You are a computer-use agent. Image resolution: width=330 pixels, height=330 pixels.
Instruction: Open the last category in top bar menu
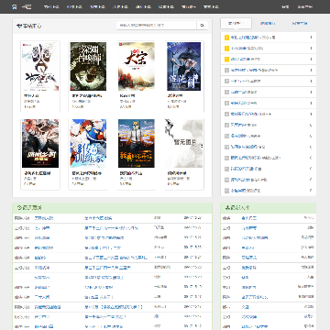[x=211, y=6]
